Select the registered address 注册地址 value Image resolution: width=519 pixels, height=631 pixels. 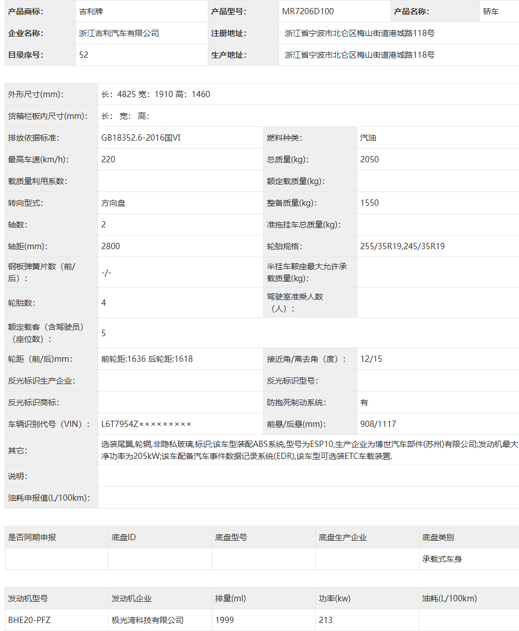[359, 33]
